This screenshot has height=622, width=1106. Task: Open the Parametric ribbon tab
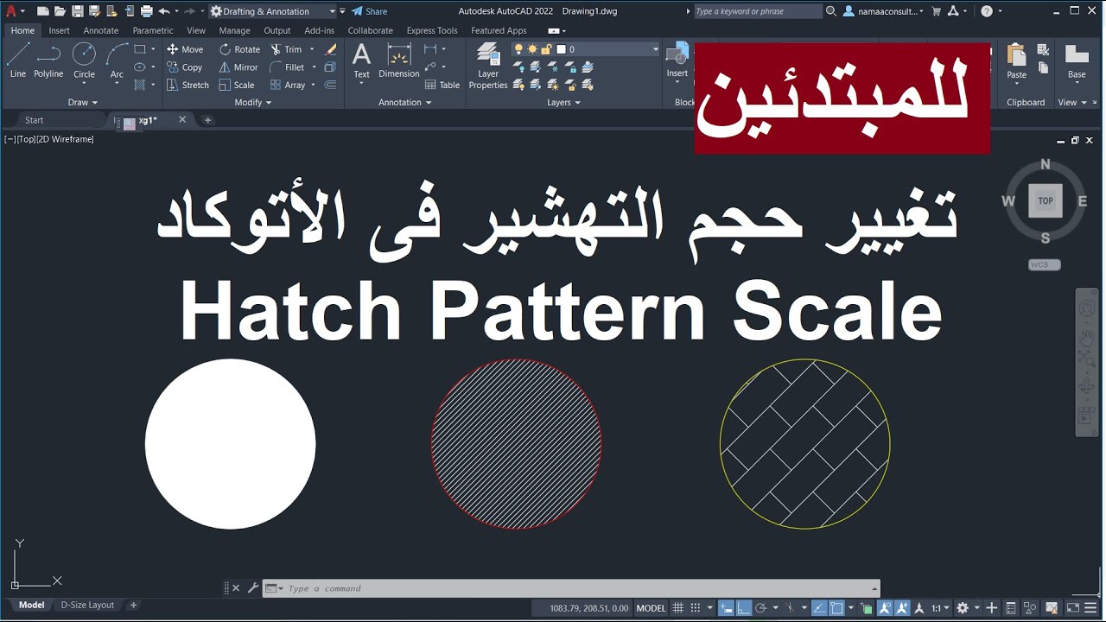click(x=153, y=30)
